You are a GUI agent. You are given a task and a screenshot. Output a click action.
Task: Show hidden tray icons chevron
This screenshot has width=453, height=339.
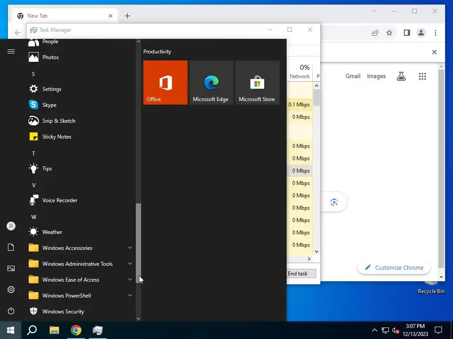point(374,330)
